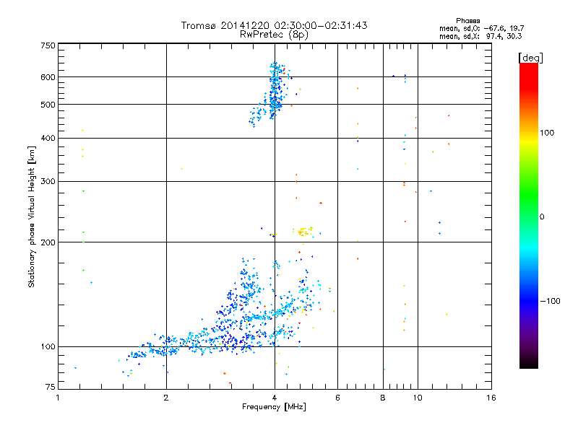Click the x-axis '6' tick label
The image size is (578, 433).
(x=337, y=398)
